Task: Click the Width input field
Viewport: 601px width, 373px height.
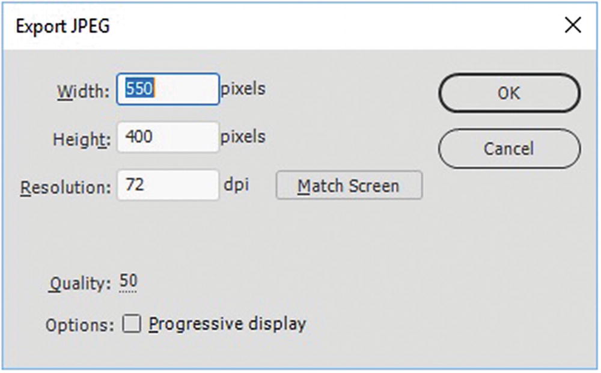Action: (x=168, y=89)
